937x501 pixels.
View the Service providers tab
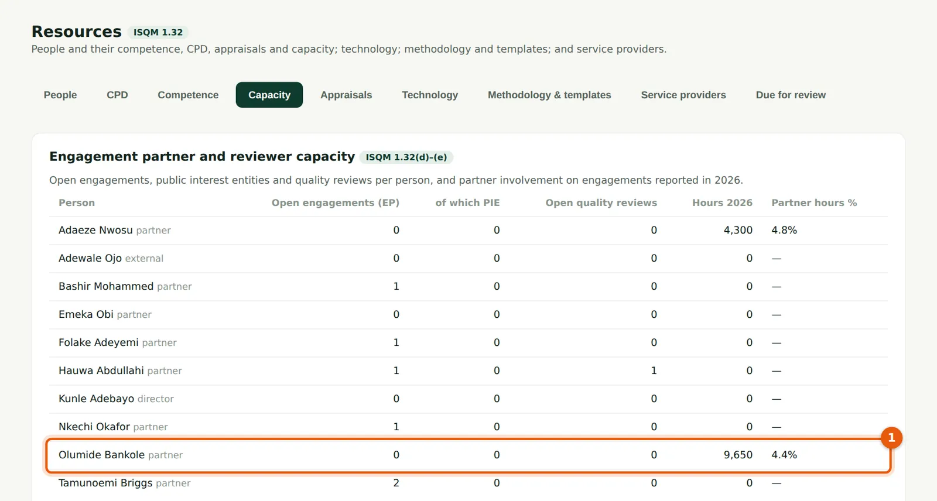(x=683, y=95)
